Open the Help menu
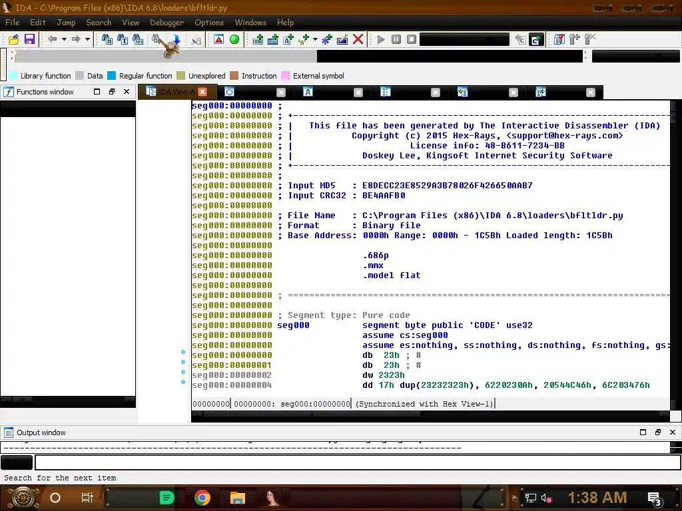 point(285,23)
